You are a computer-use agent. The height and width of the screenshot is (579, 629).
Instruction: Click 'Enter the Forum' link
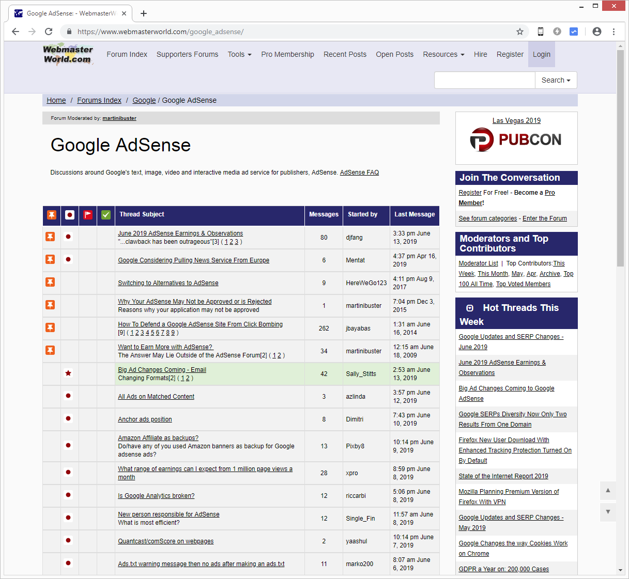[x=545, y=218]
